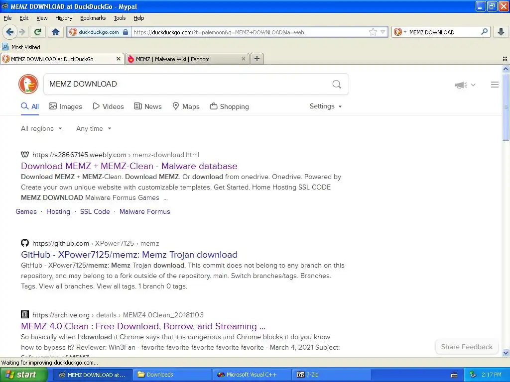Switch to News results

pyautogui.click(x=147, y=106)
